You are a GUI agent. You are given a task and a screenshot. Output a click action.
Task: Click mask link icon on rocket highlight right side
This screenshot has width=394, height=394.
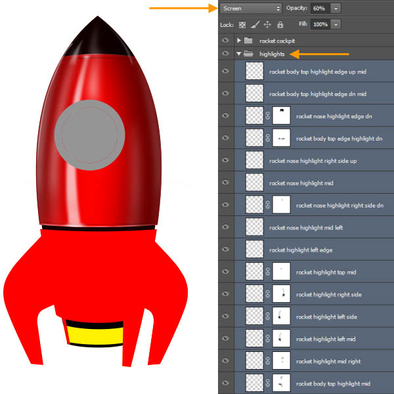coord(268,294)
